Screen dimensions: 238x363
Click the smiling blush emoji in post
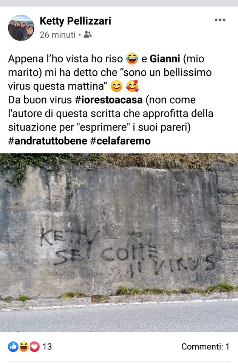point(117,86)
